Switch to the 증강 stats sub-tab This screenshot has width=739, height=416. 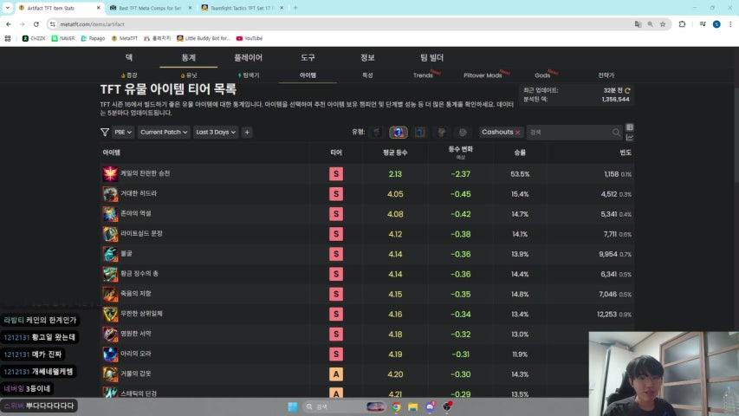[129, 75]
